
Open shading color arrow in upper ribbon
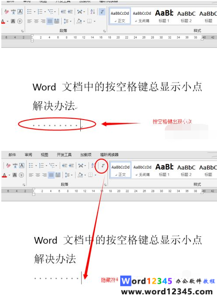pos(84,21)
